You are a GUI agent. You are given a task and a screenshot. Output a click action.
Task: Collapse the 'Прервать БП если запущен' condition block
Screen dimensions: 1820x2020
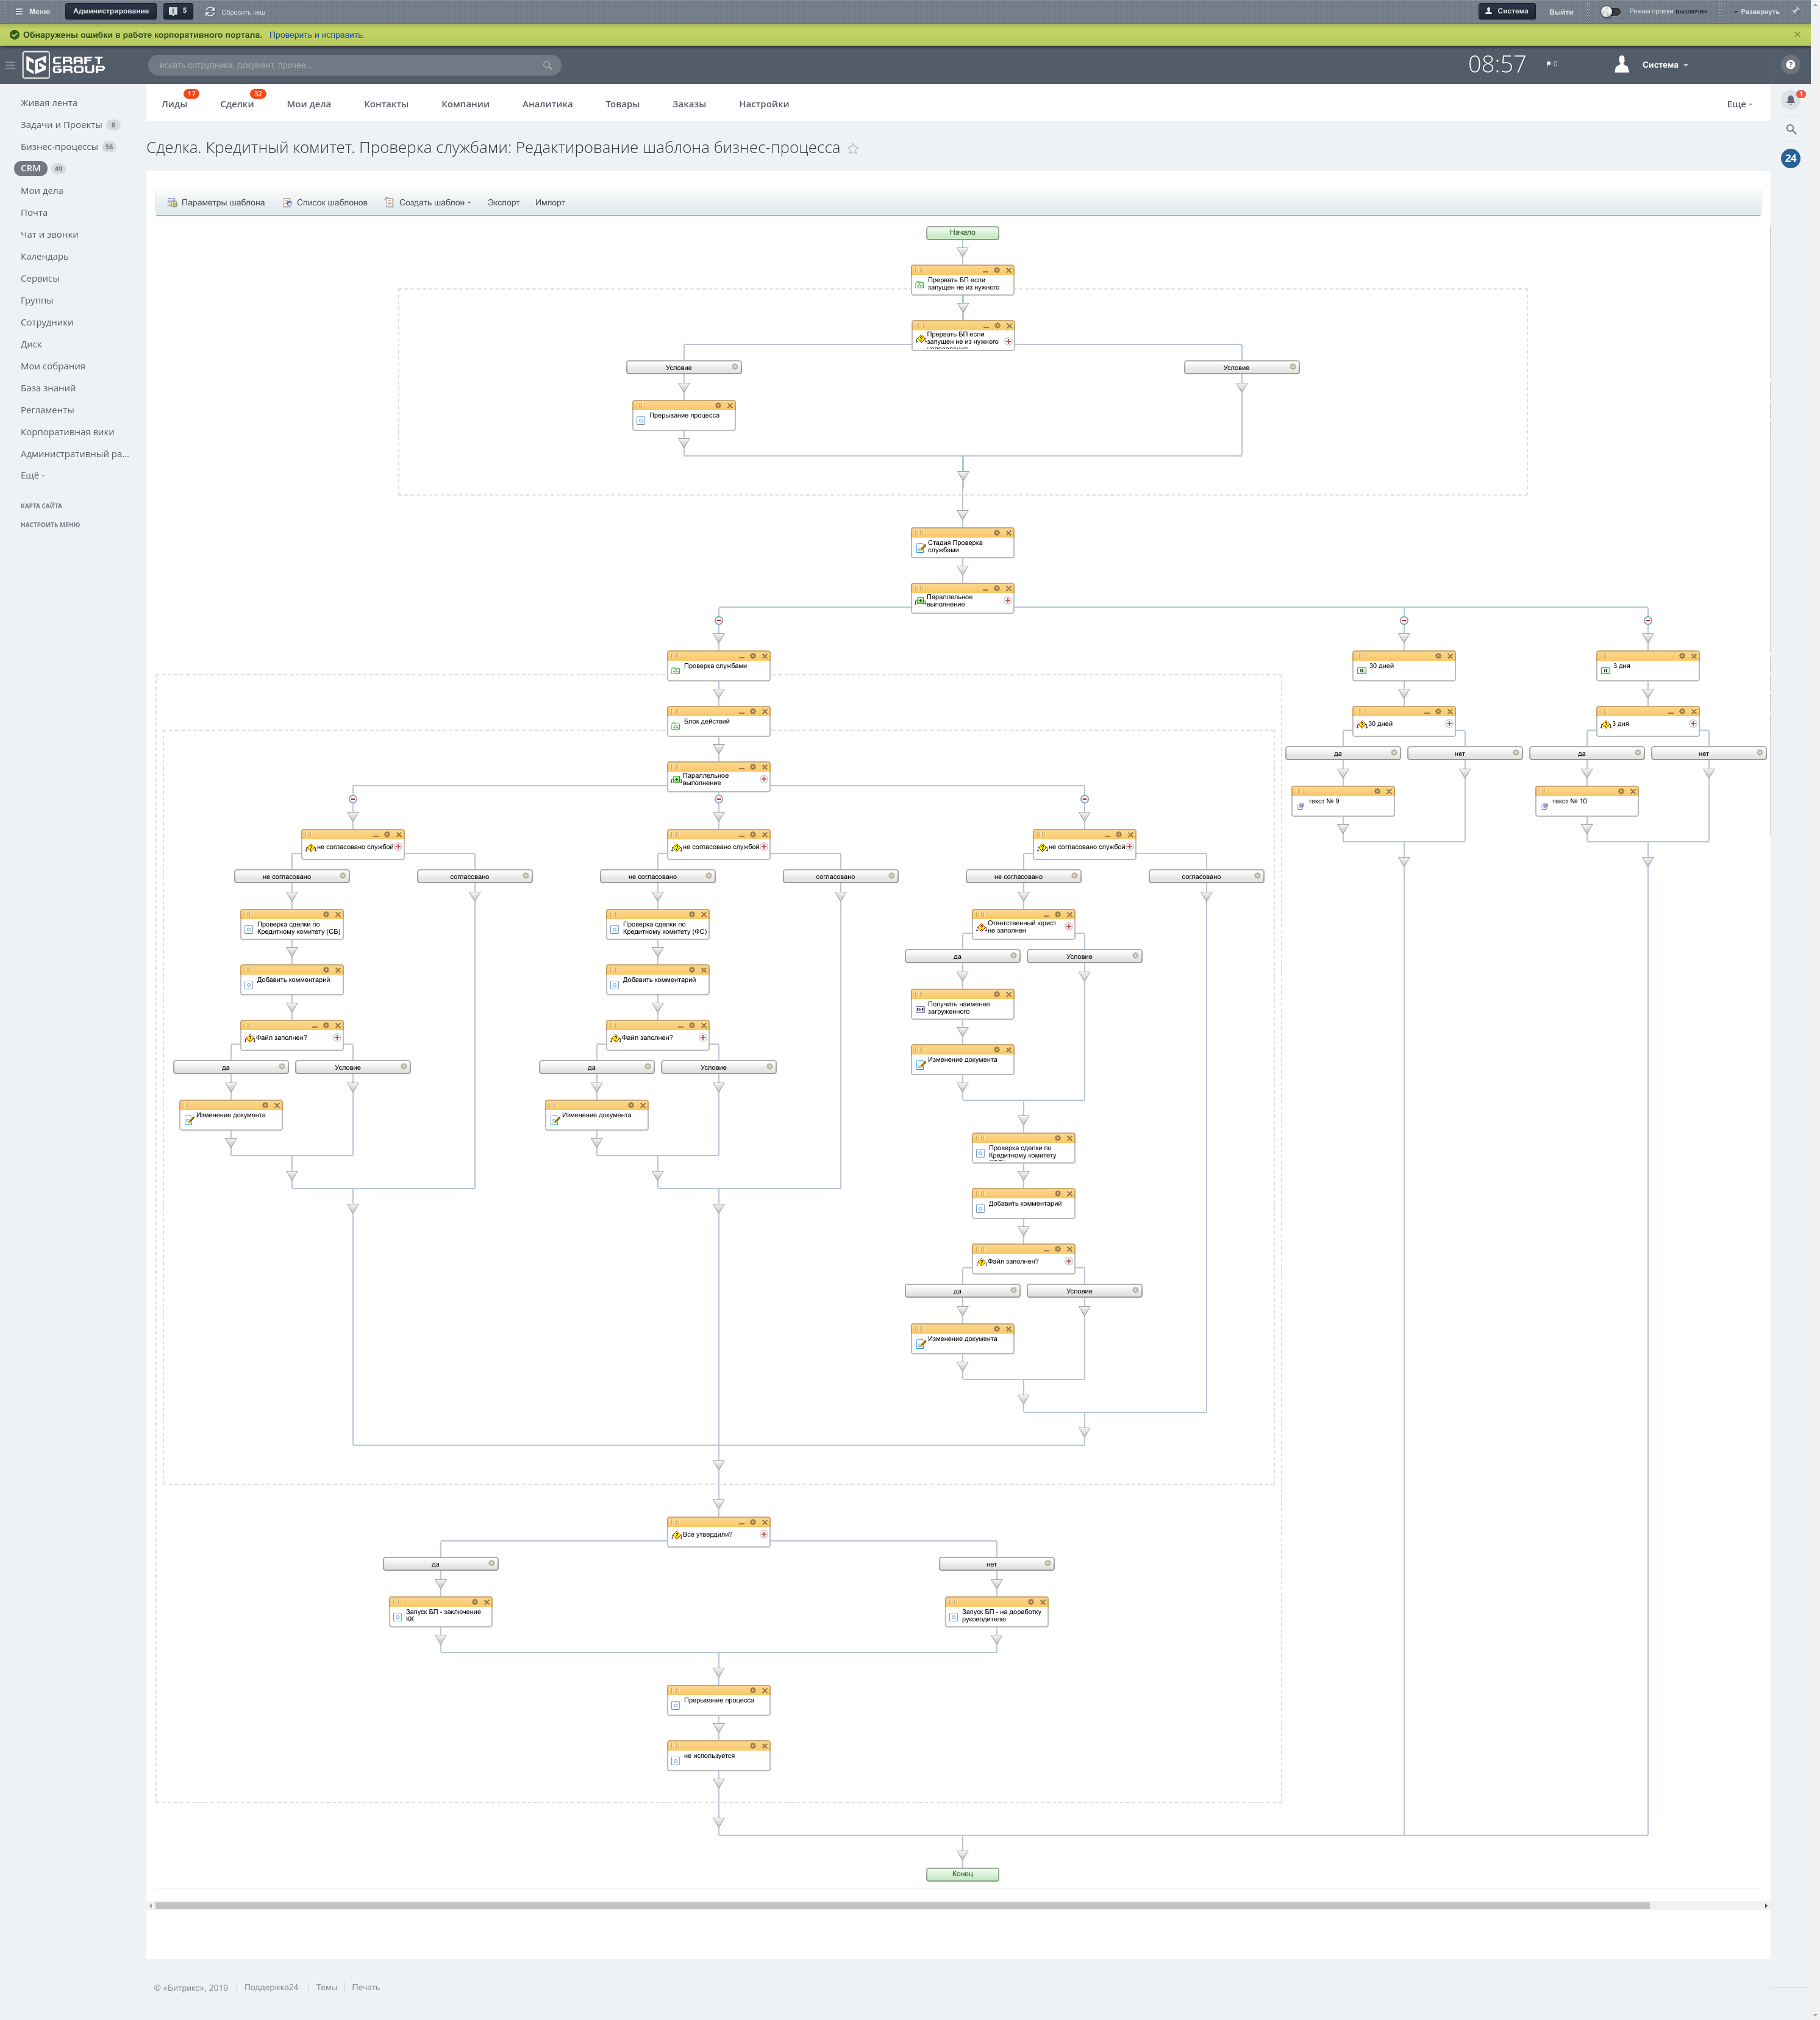point(985,326)
